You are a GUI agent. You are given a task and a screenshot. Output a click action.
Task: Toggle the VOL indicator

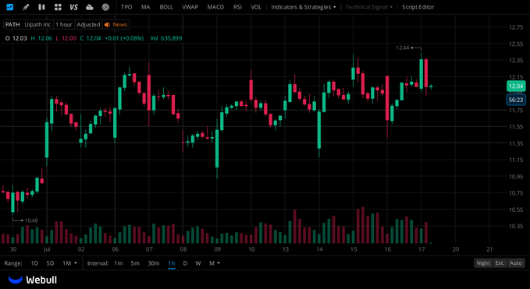(x=256, y=7)
